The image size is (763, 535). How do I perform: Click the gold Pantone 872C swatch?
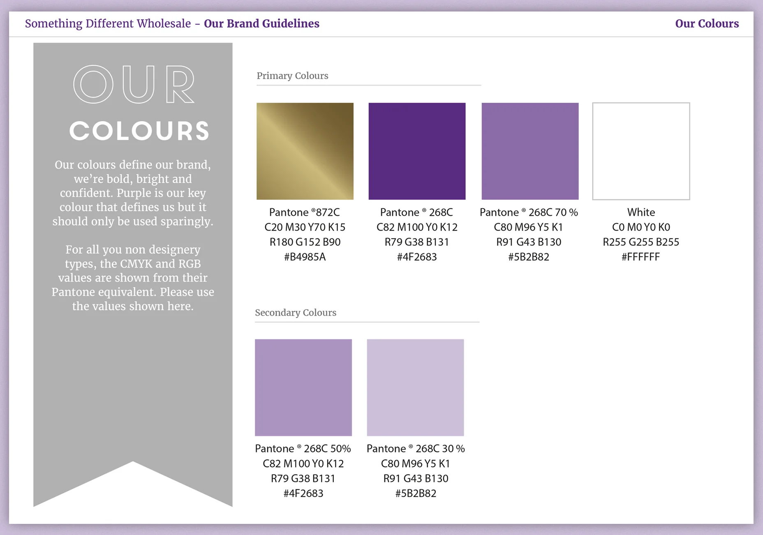[305, 151]
